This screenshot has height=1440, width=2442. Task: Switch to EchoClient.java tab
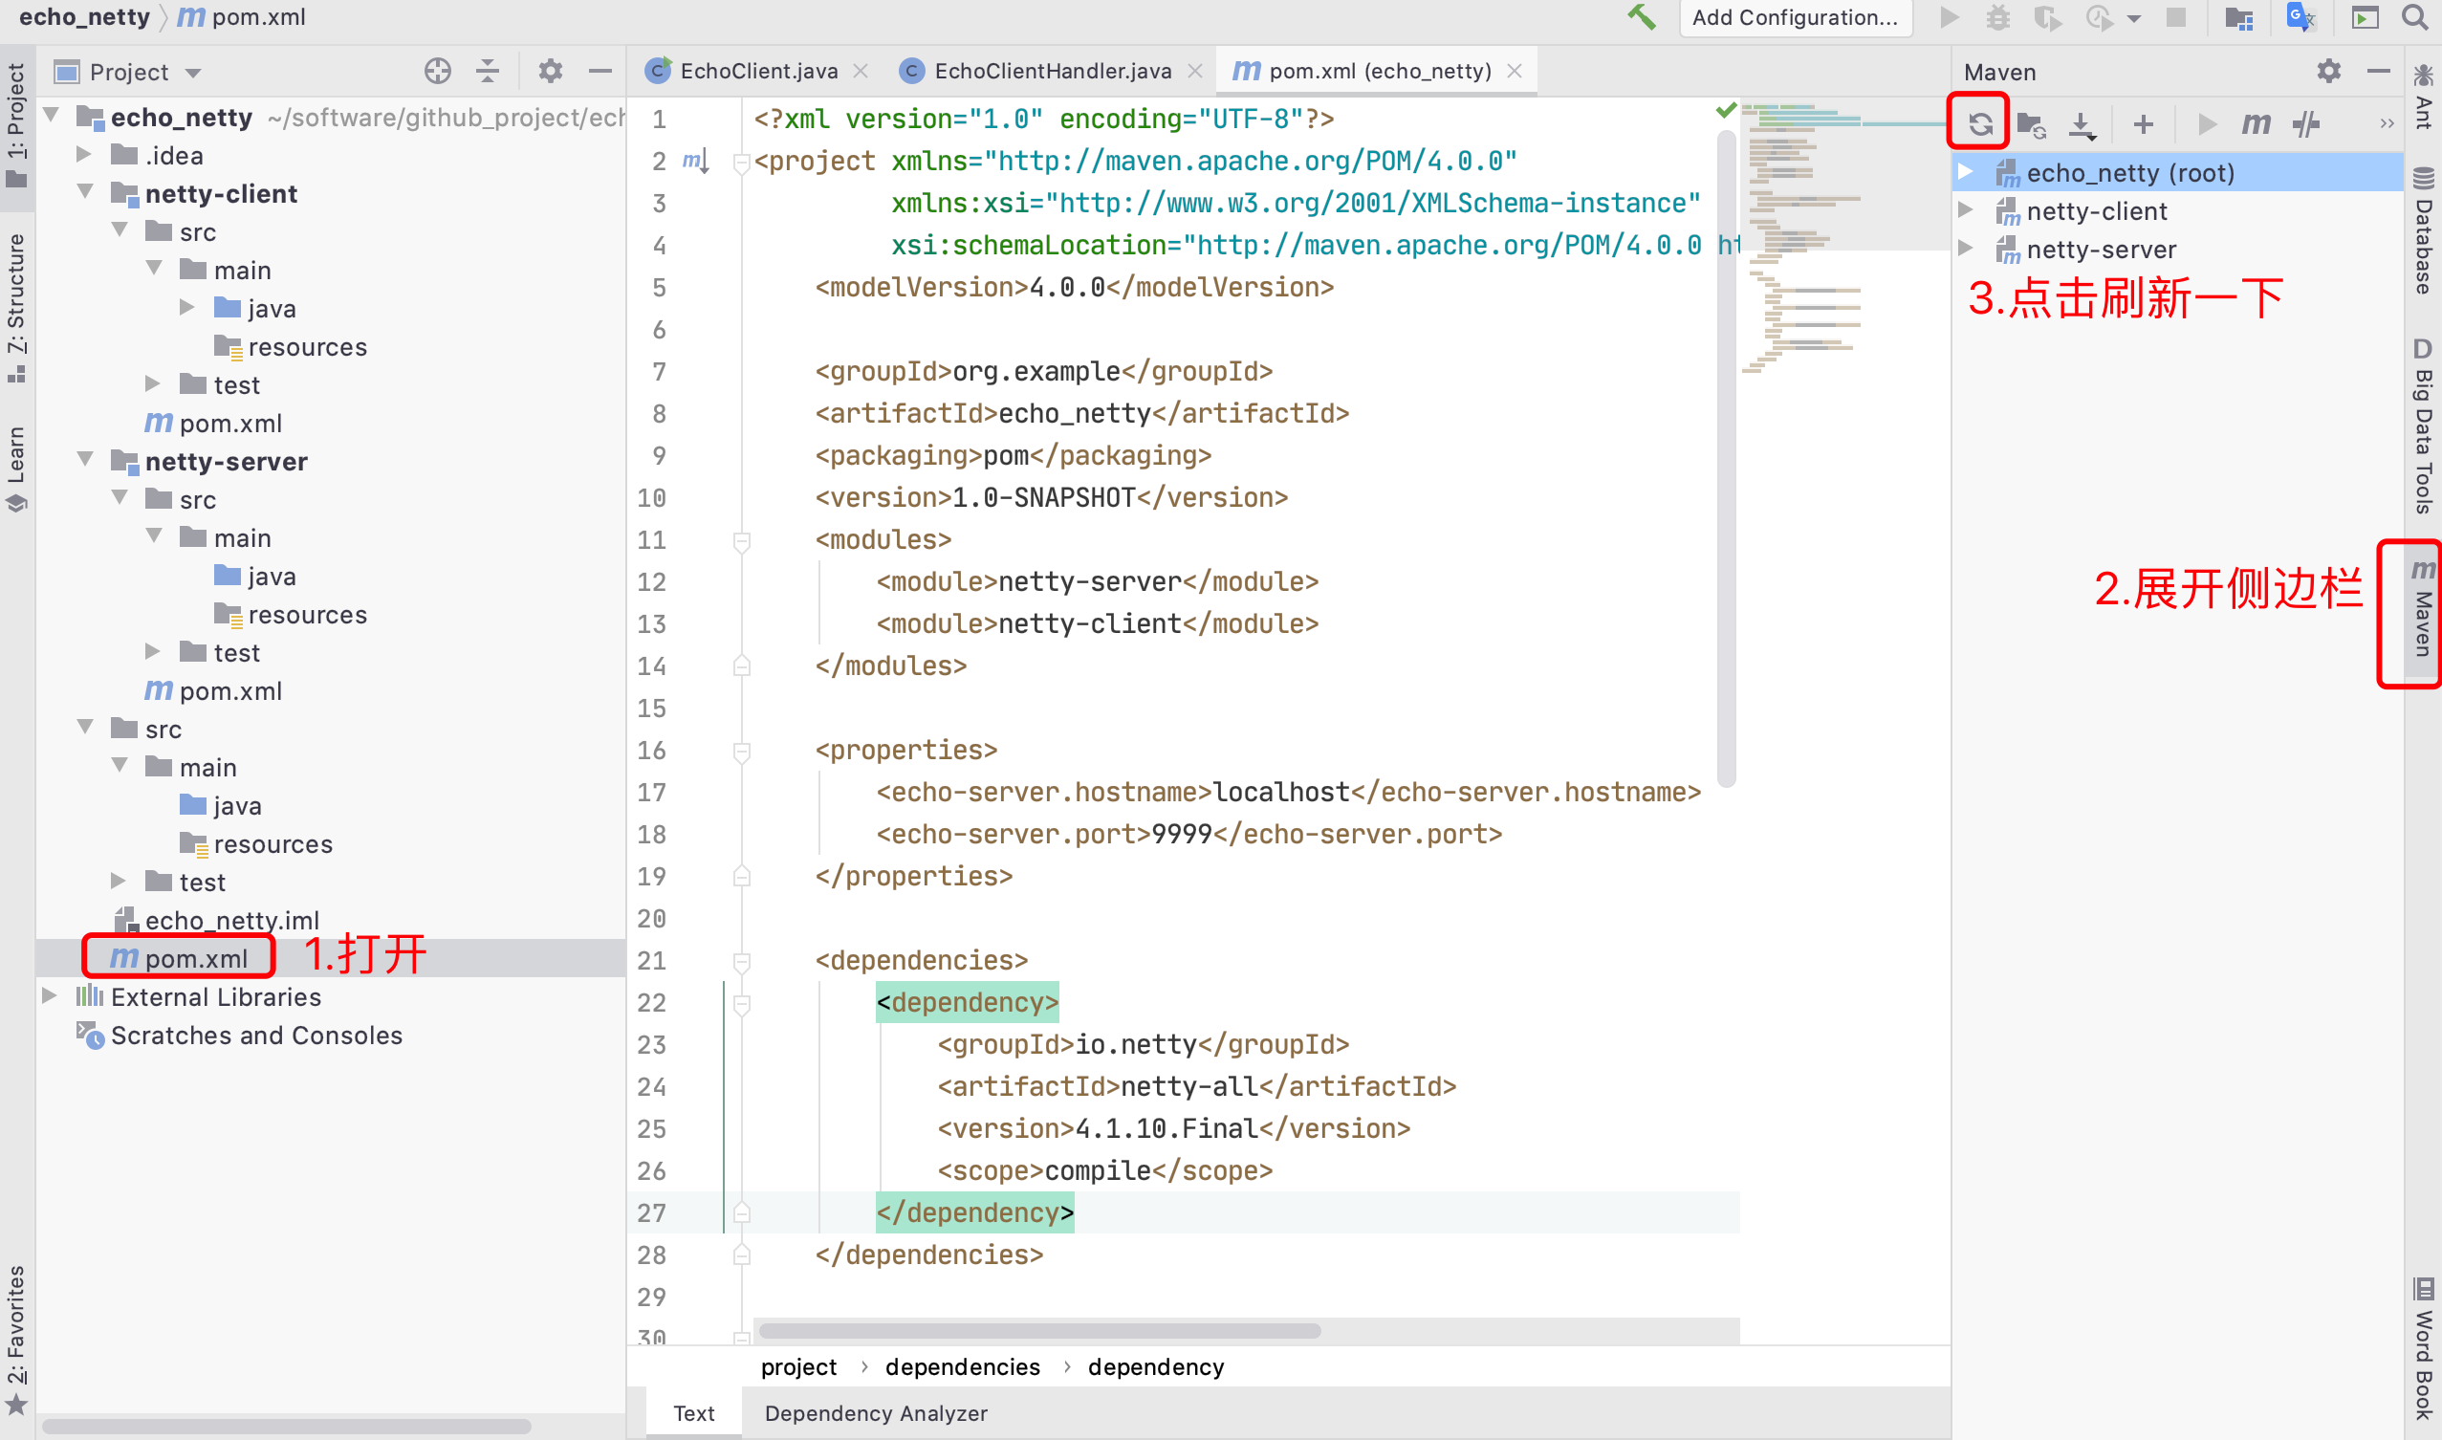point(758,71)
